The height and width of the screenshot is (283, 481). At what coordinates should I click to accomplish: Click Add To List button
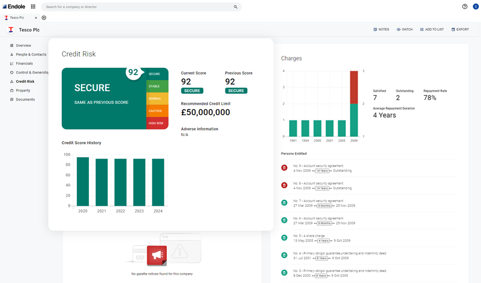(432, 30)
